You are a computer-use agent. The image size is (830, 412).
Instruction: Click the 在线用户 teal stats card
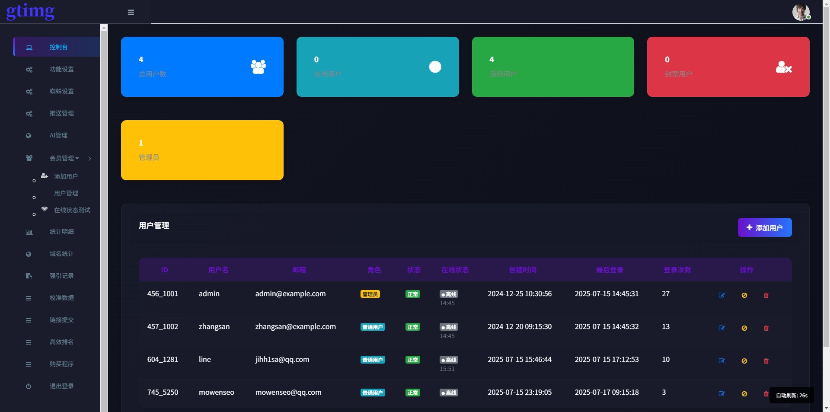(x=378, y=67)
